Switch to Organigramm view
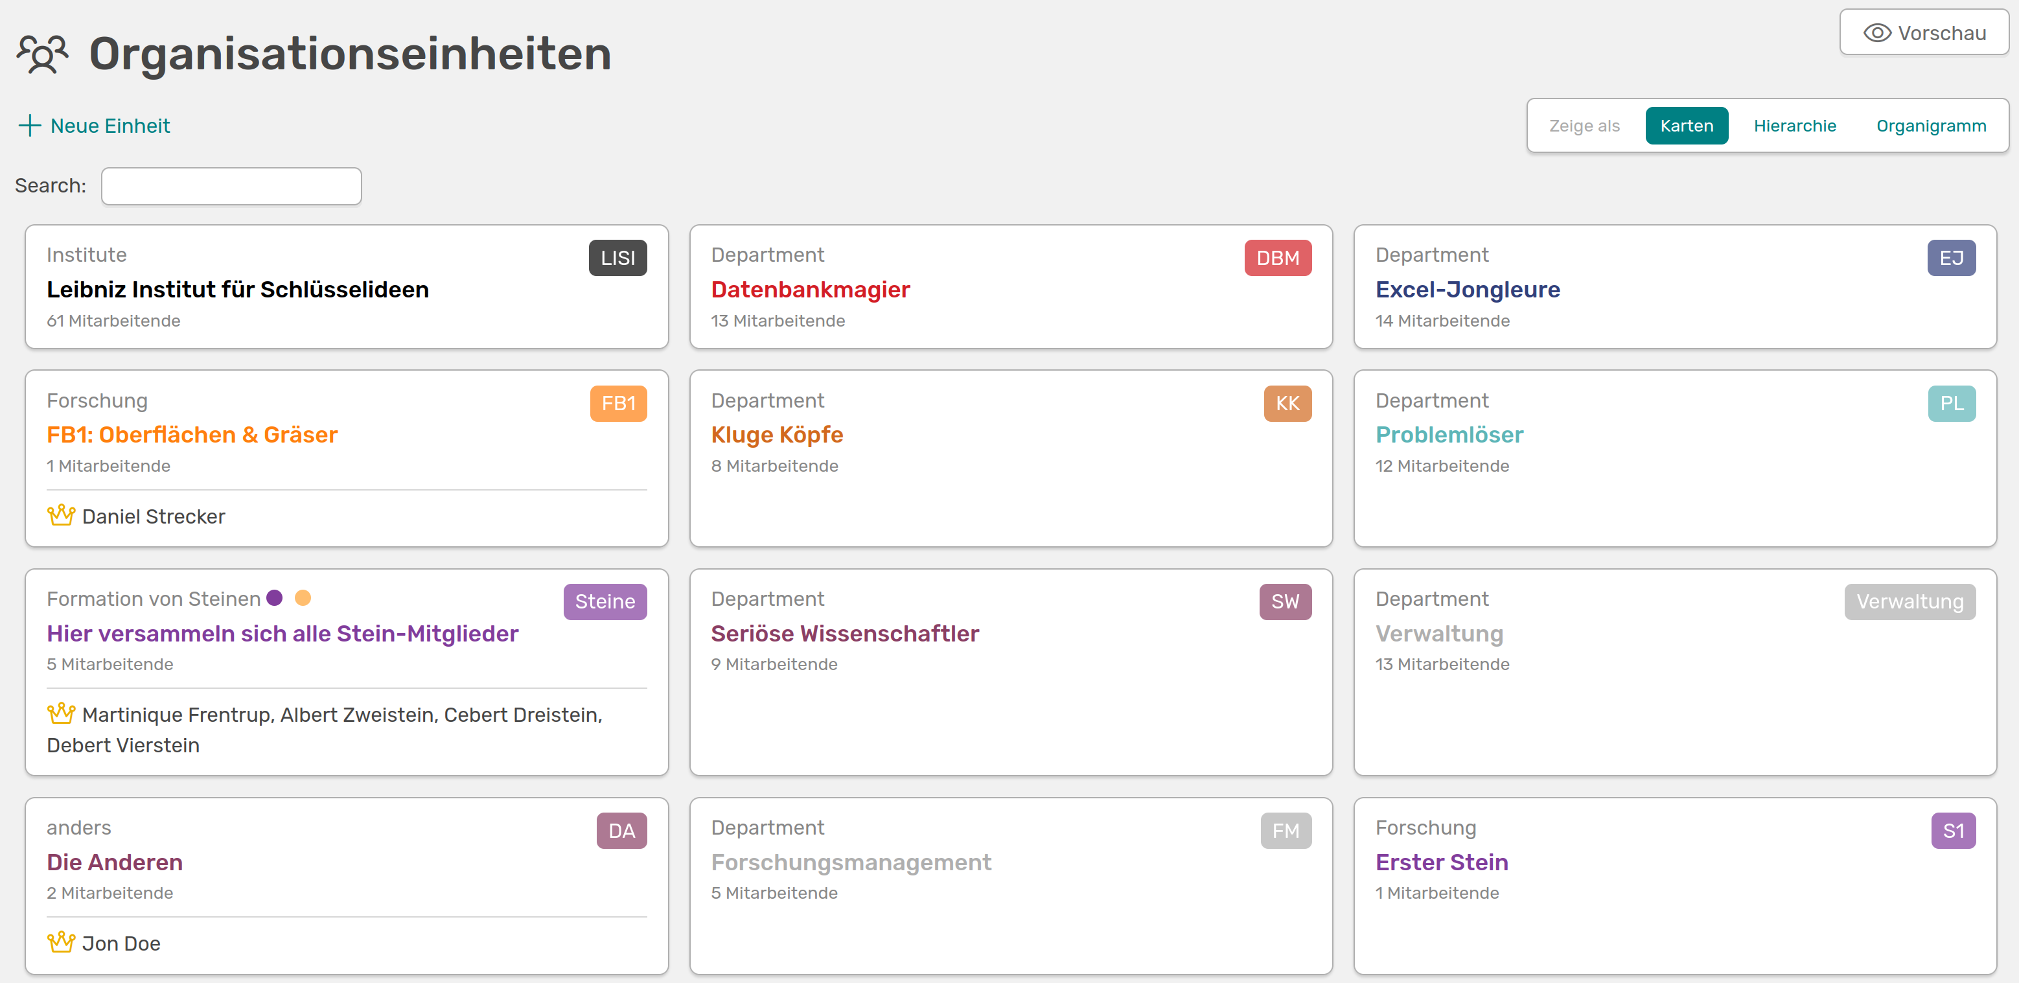2019x983 pixels. [x=1930, y=126]
